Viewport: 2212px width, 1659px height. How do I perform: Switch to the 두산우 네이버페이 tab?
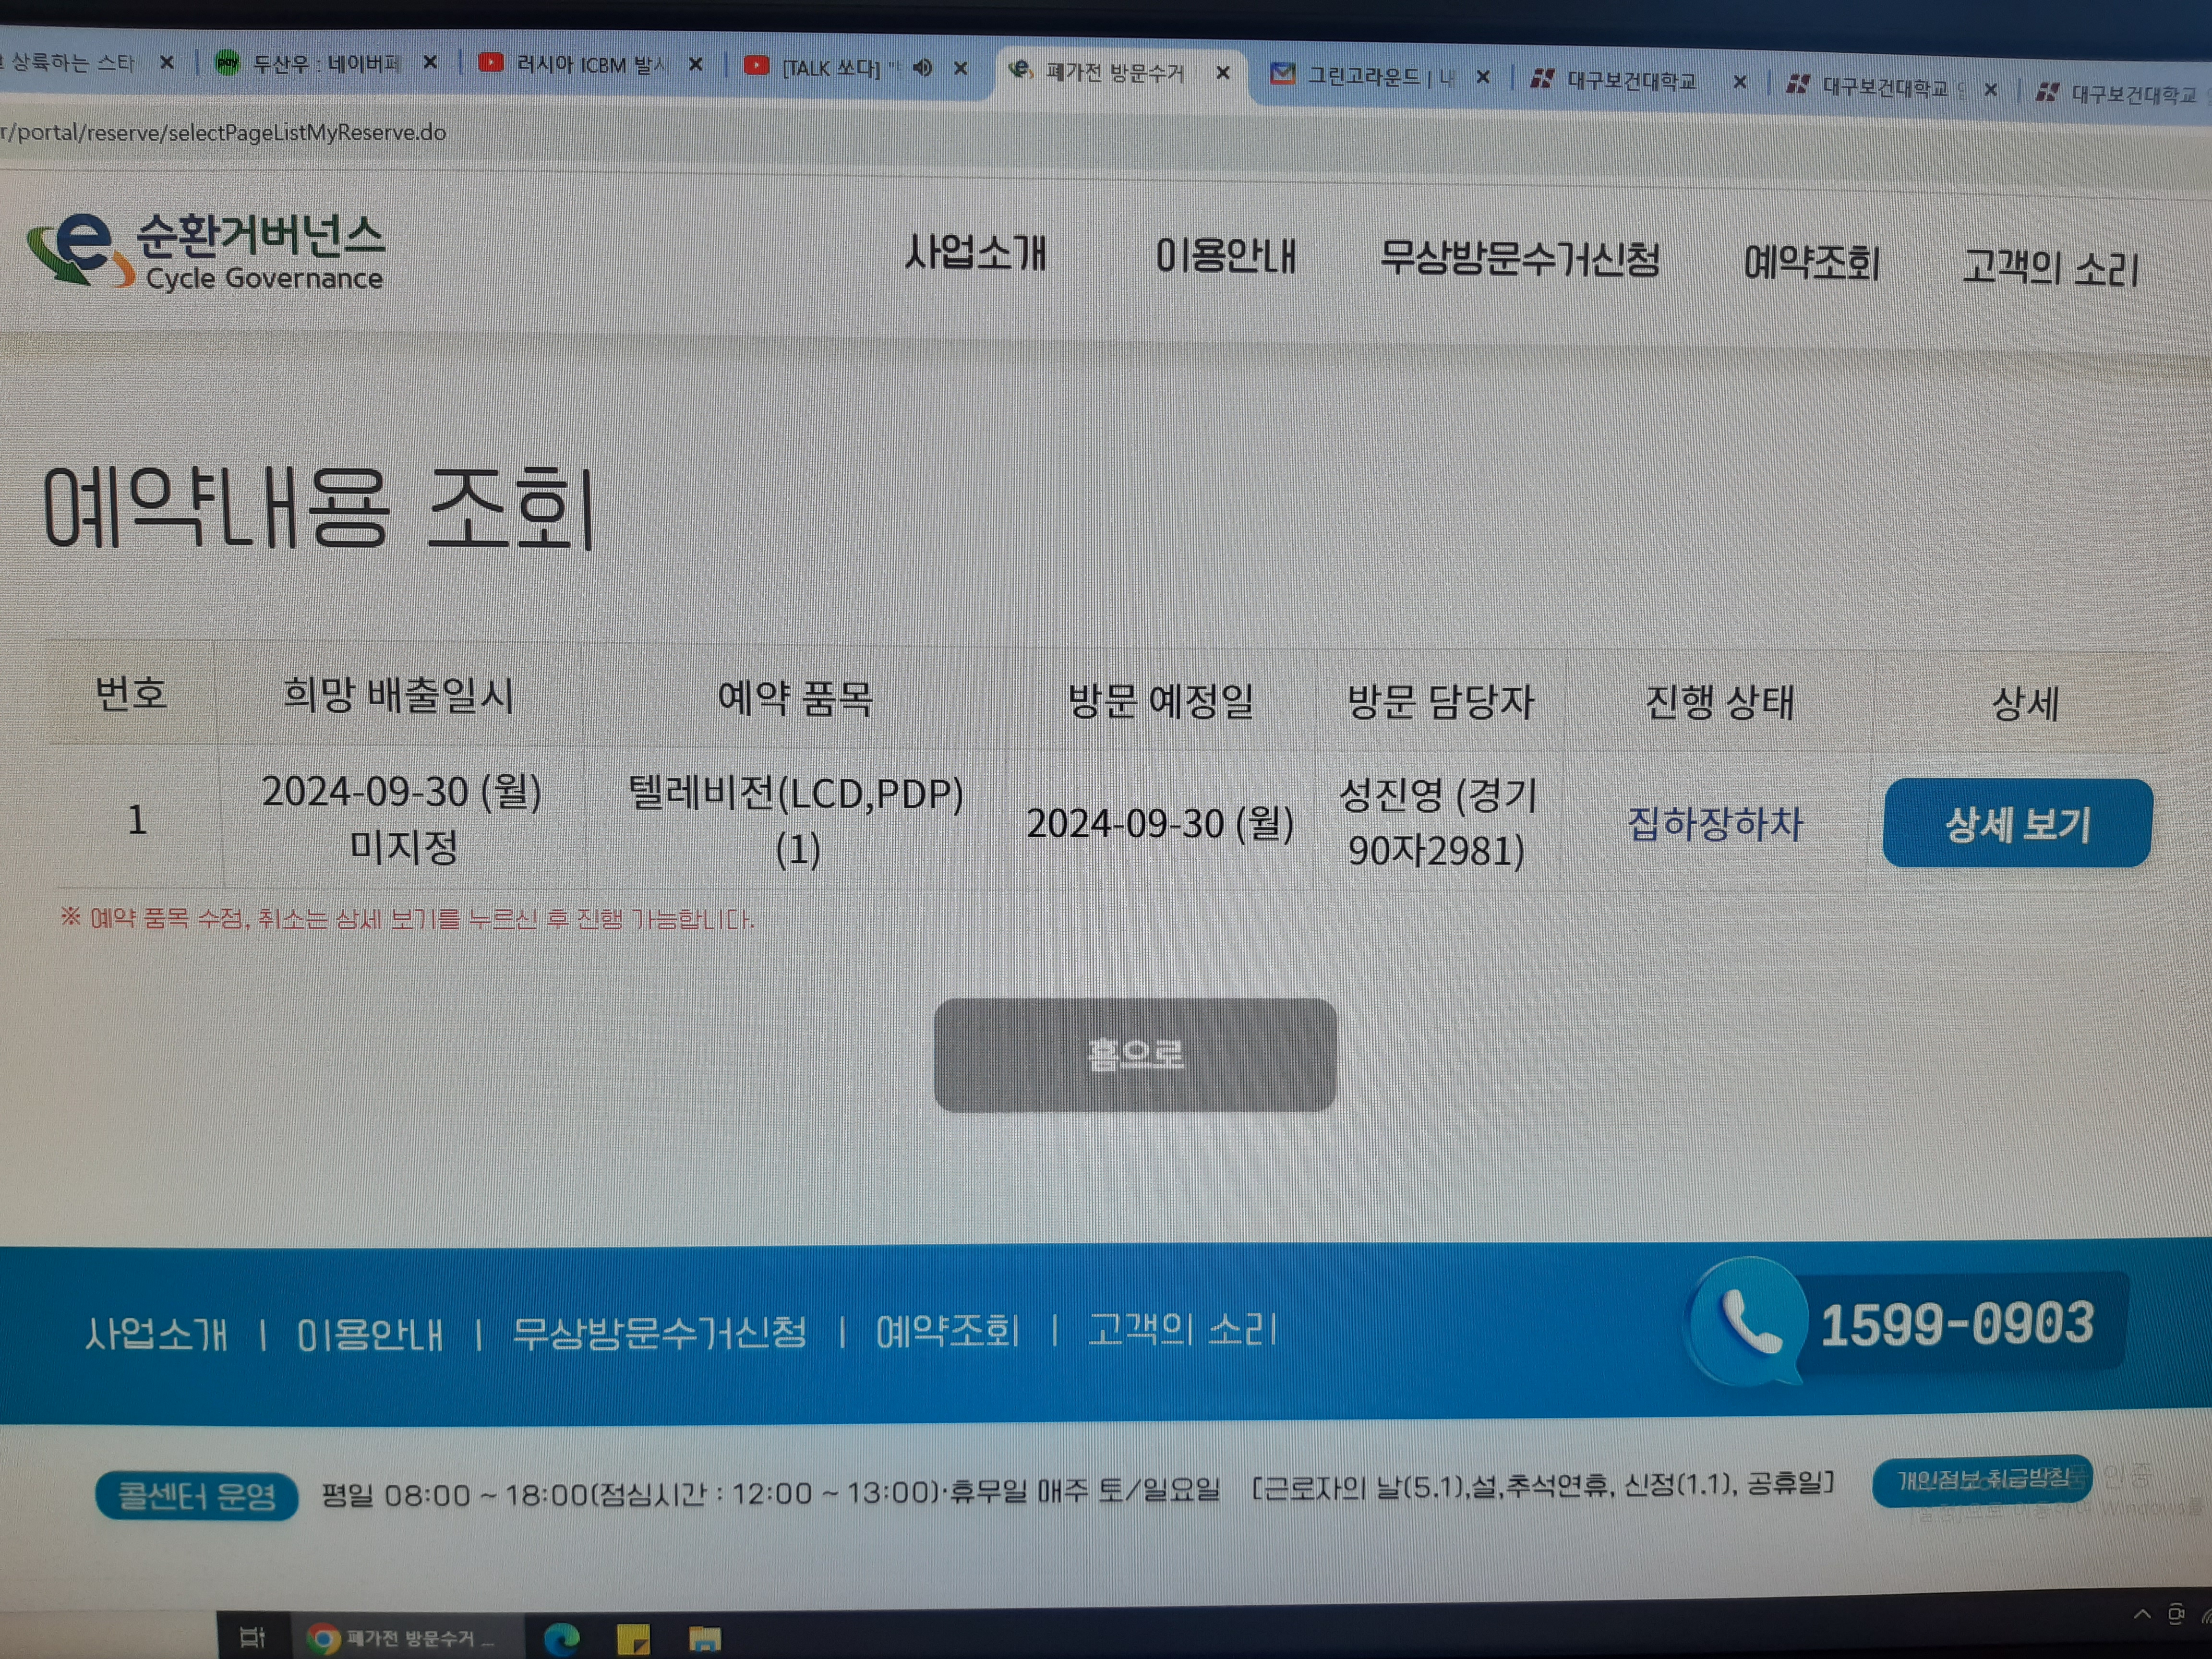coord(324,63)
